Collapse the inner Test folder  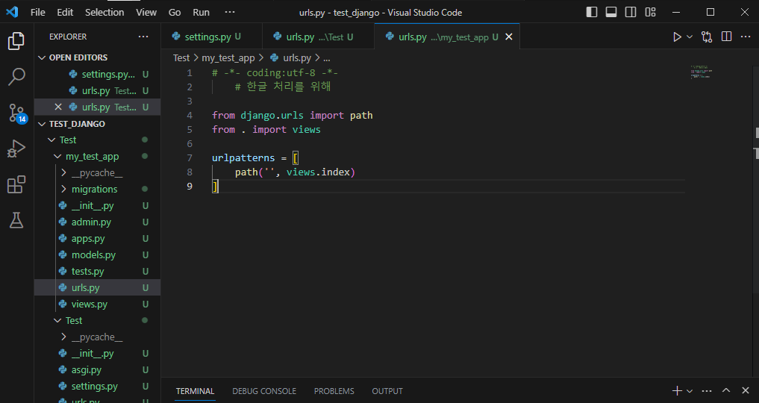[97, 321]
